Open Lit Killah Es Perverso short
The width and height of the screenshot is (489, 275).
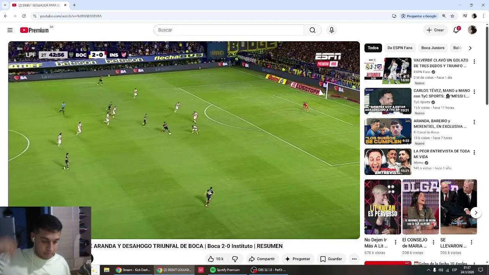(x=382, y=207)
